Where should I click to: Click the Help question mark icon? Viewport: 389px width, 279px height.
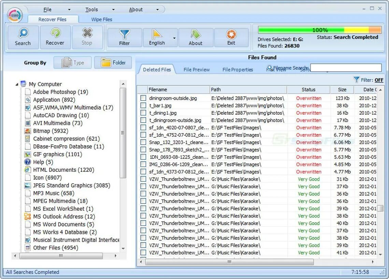28,162
